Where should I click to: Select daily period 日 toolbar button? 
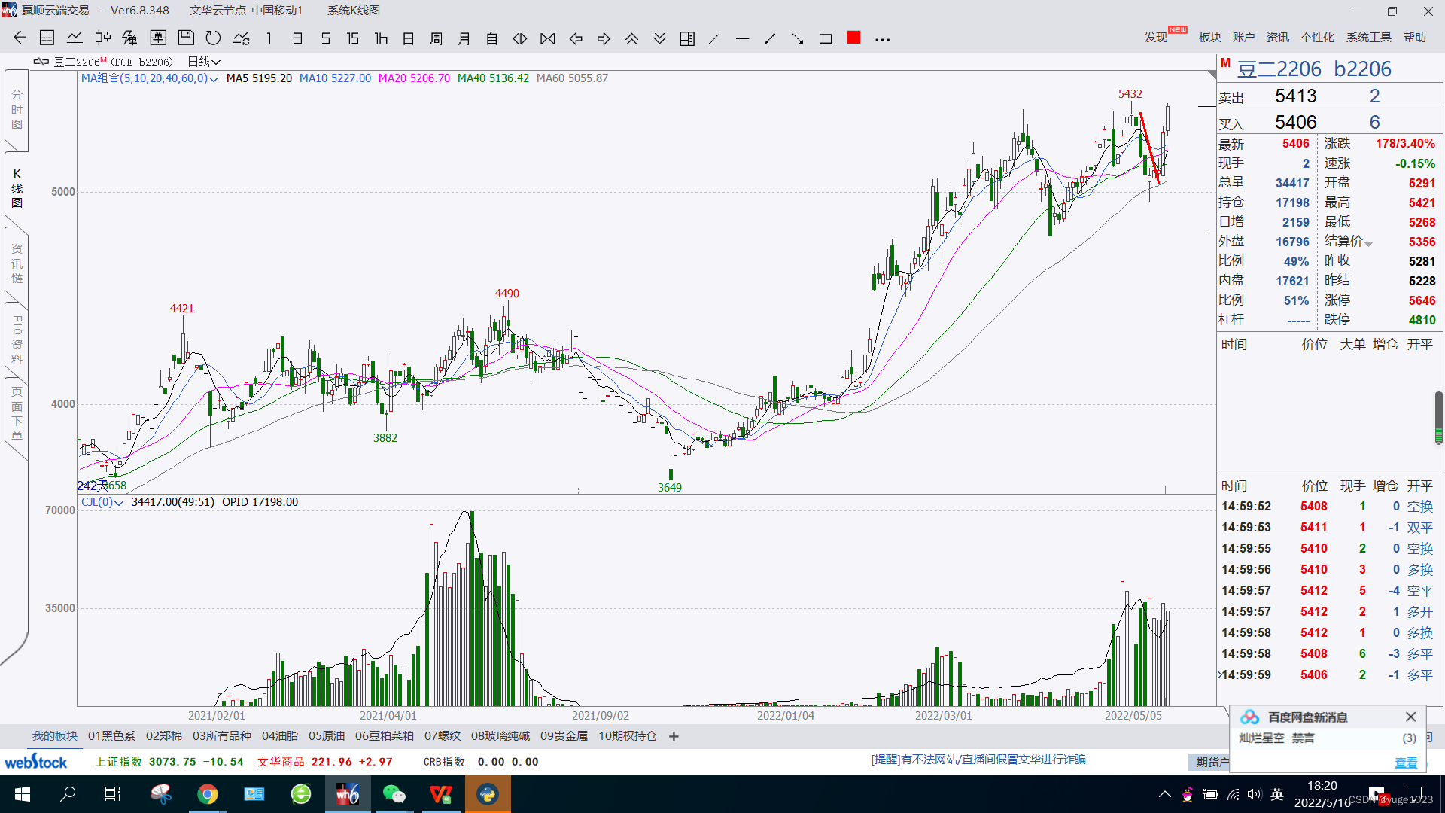point(409,38)
